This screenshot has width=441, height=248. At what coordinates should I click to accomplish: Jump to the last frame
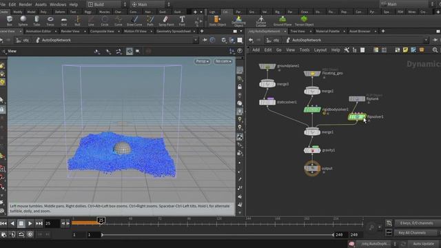[39, 223]
